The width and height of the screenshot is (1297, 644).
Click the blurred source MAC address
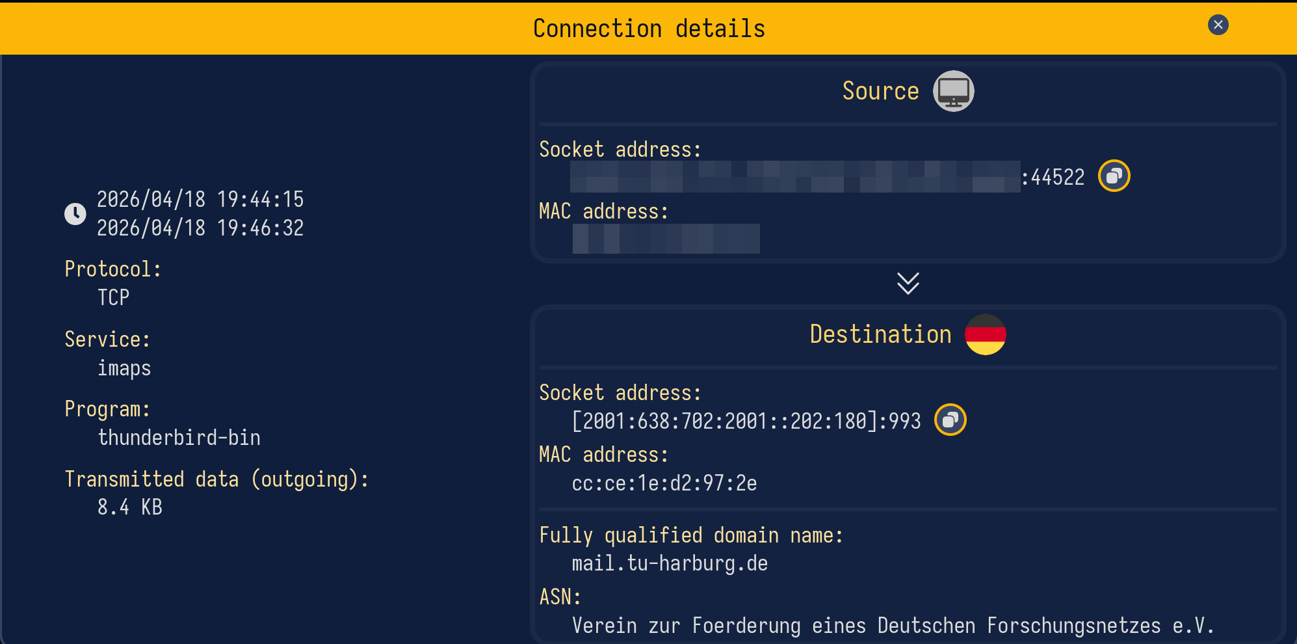click(666, 239)
